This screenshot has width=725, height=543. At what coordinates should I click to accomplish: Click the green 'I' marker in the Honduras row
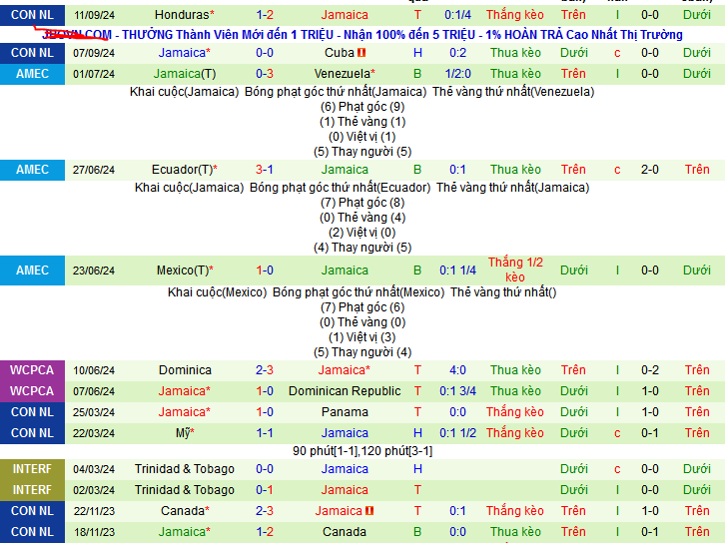click(617, 15)
